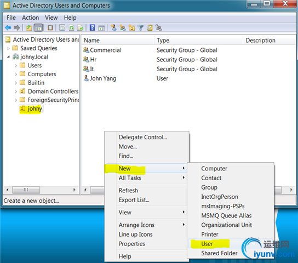Viewport: 298px width, 263px height.
Task: Open the Action menu
Action: pyautogui.click(x=31, y=18)
